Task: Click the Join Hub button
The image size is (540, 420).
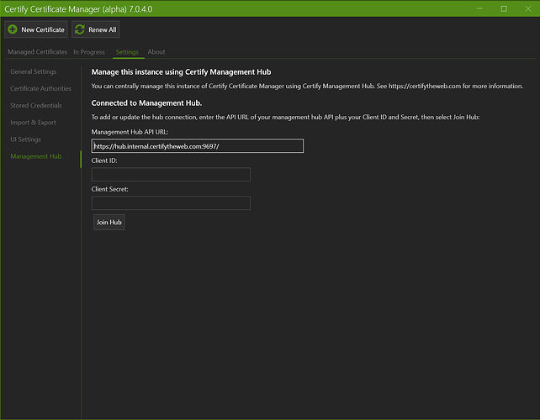Action: tap(109, 223)
